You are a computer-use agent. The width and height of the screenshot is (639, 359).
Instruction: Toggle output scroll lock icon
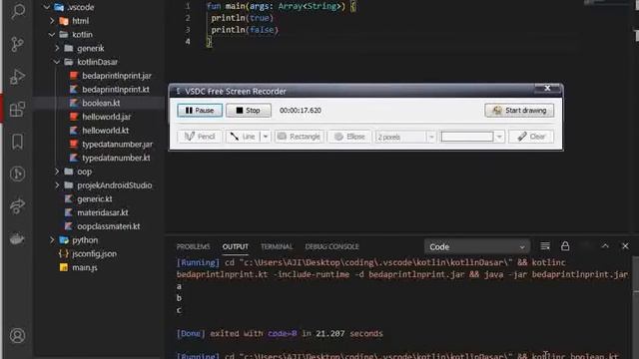[x=565, y=246]
